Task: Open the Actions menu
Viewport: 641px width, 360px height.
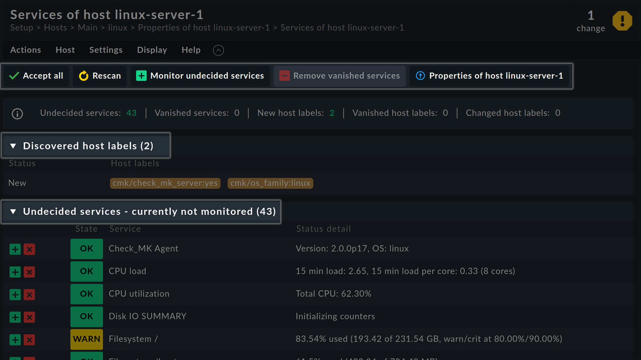Action: 26,50
